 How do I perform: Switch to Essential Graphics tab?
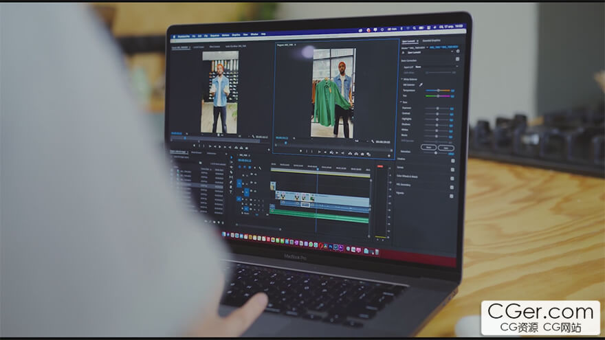[431, 41]
